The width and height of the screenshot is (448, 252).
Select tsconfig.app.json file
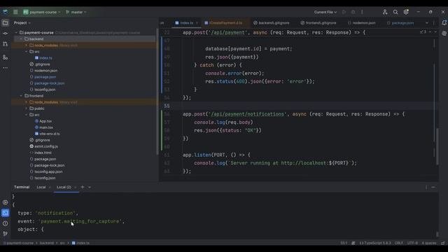48,171
